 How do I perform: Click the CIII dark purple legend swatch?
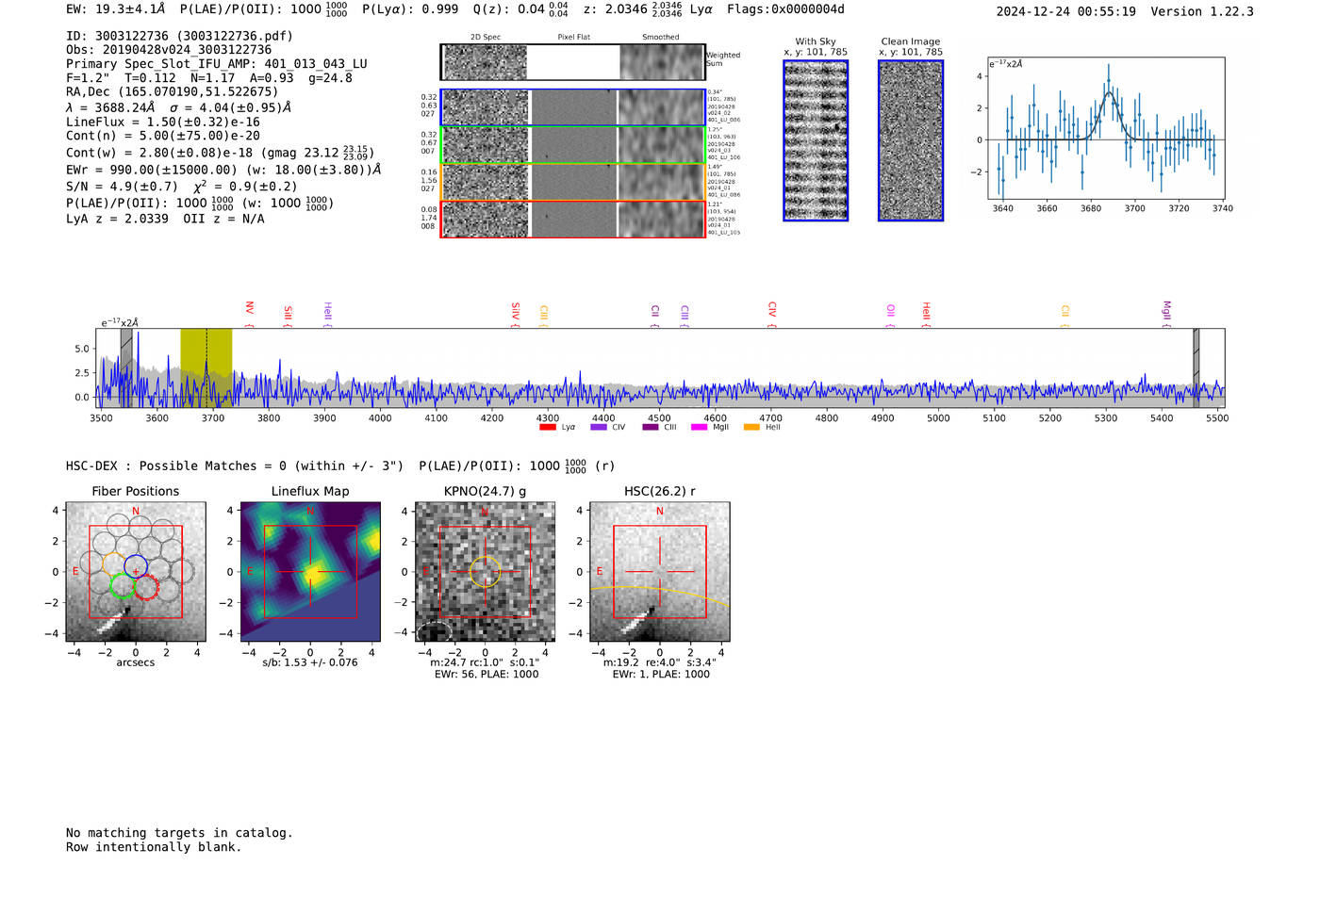(651, 428)
